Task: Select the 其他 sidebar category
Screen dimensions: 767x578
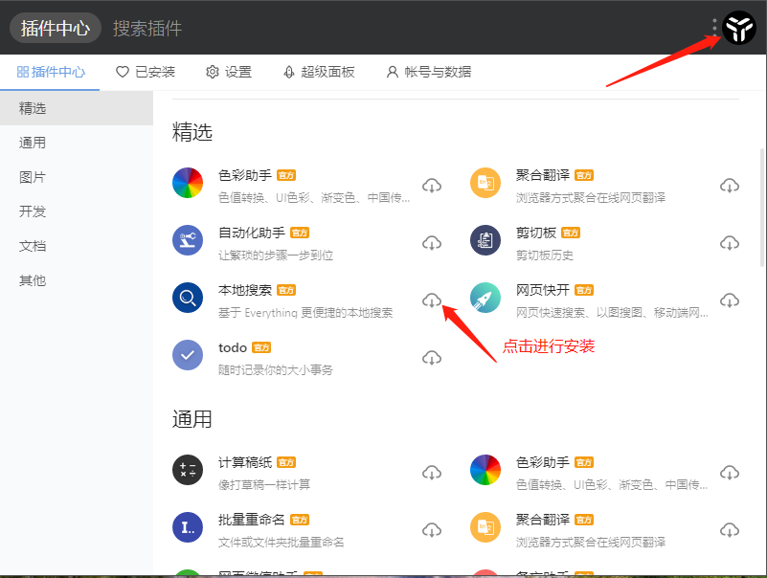Action: 77,280
